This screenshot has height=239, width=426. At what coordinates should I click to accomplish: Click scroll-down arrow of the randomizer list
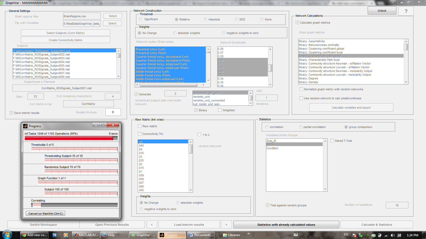point(251,104)
